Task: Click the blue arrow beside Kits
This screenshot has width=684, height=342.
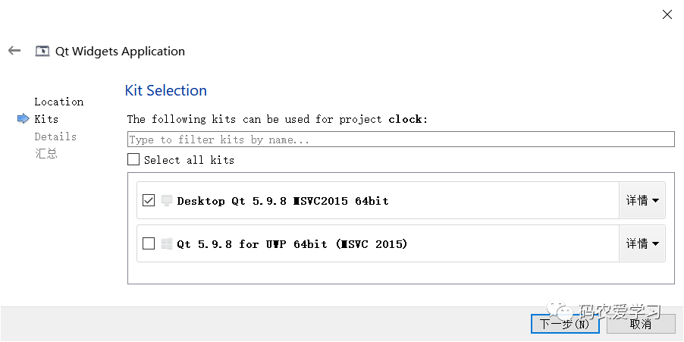Action: [23, 118]
